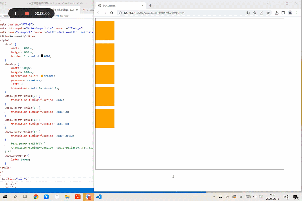Toggle Chrome side panel
302x201 pixels.
[x=283, y=13]
